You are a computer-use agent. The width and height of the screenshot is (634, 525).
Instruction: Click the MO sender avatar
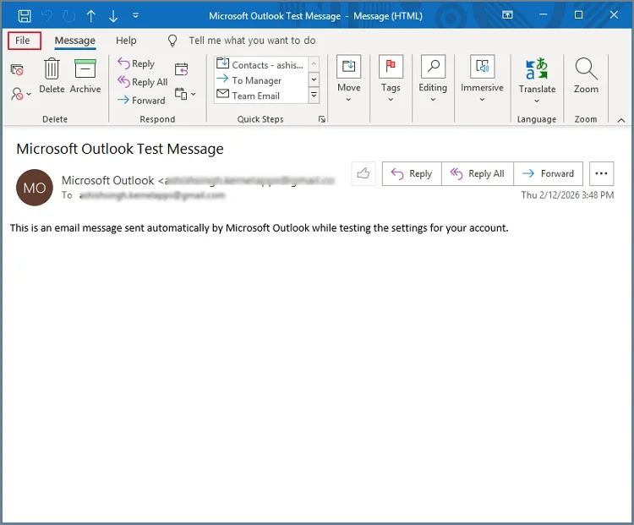(35, 188)
